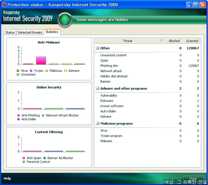Screen dimensions: 208x185
Task: Select the Spam row
Action: pyautogui.click(x=148, y=60)
